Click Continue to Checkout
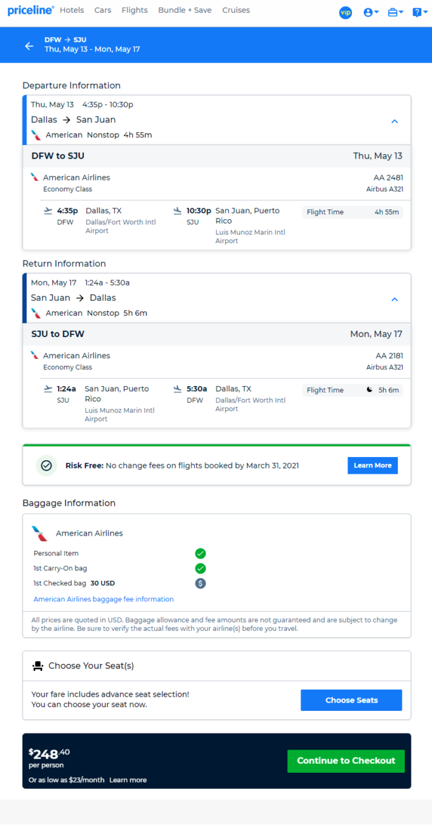This screenshot has width=432, height=825. click(346, 761)
